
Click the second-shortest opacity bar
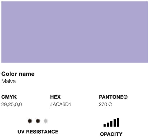point(108,125)
